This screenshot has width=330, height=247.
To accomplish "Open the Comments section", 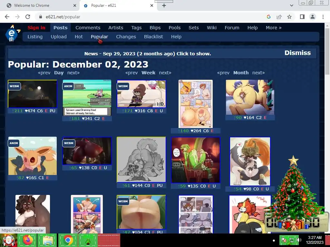I will coord(88,28).
